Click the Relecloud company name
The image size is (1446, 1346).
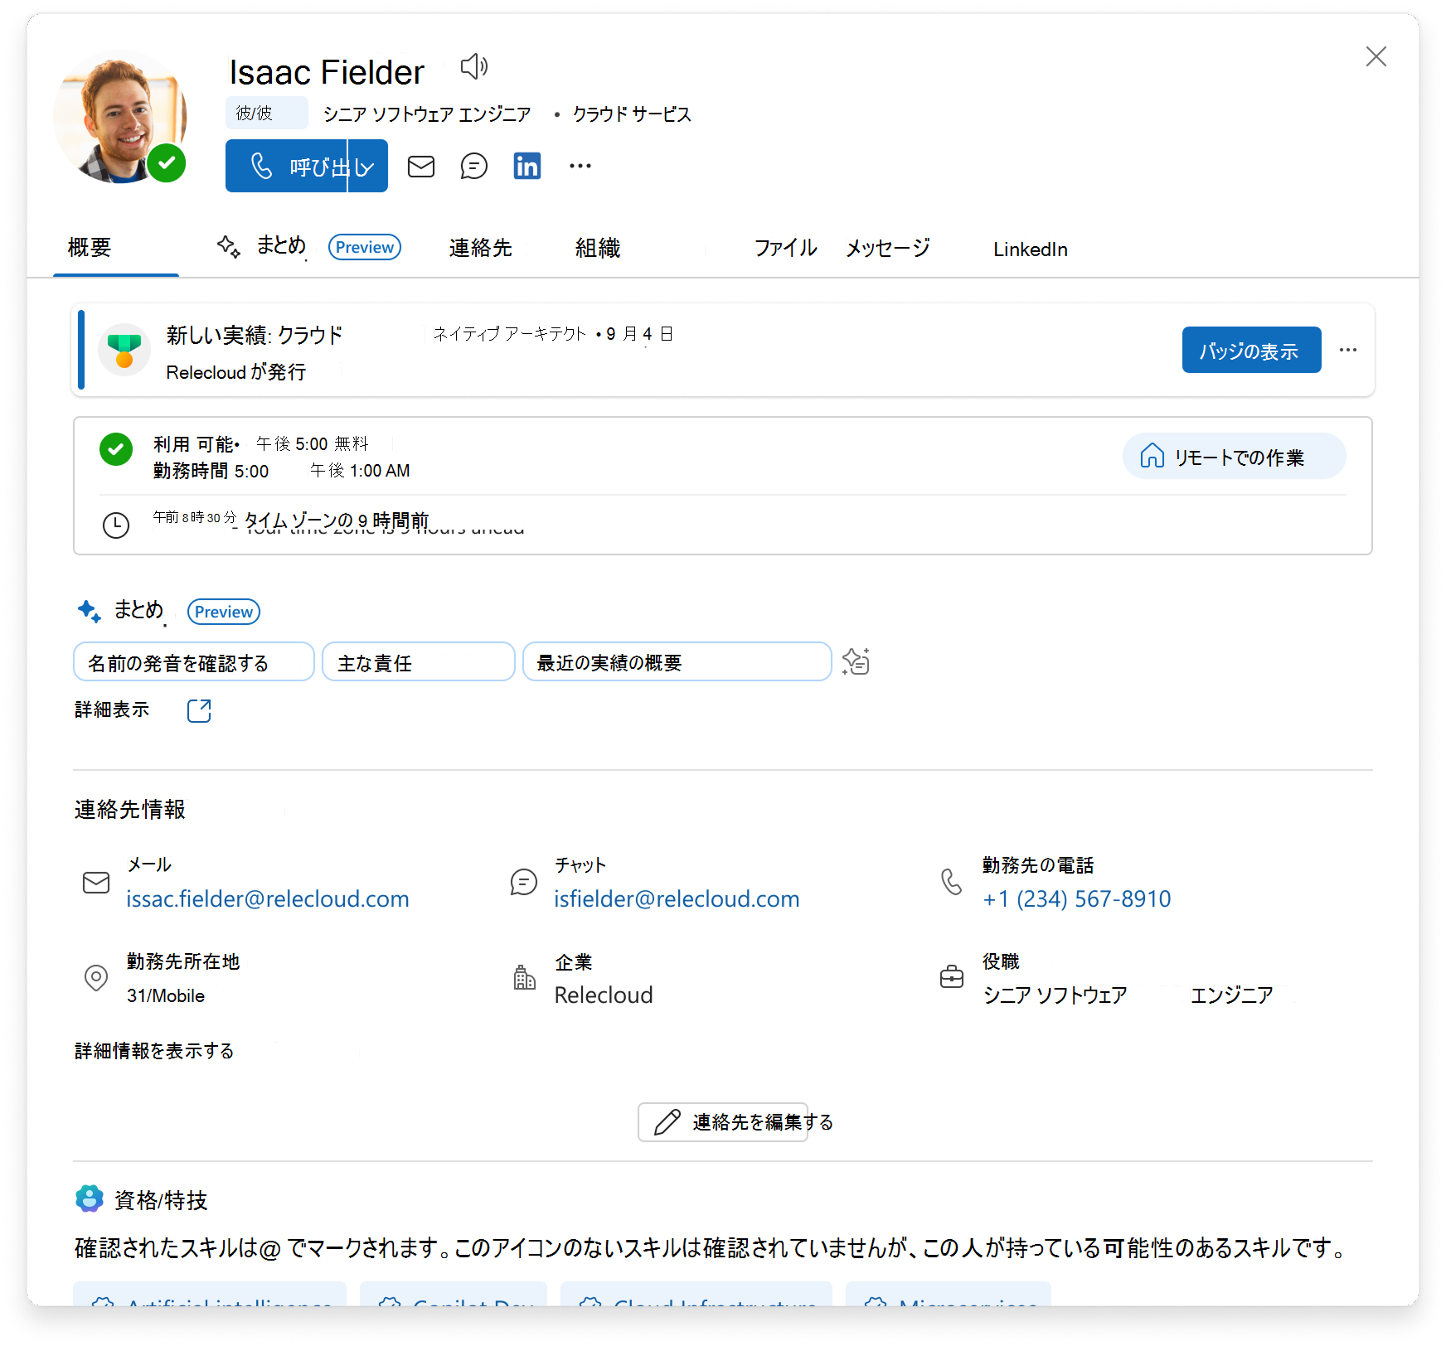coord(604,995)
